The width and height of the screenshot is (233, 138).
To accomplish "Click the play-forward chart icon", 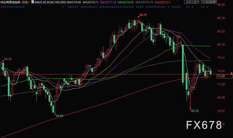I will point(211,2).
